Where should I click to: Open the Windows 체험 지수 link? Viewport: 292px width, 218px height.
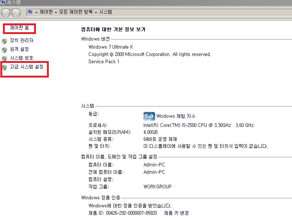point(176,116)
